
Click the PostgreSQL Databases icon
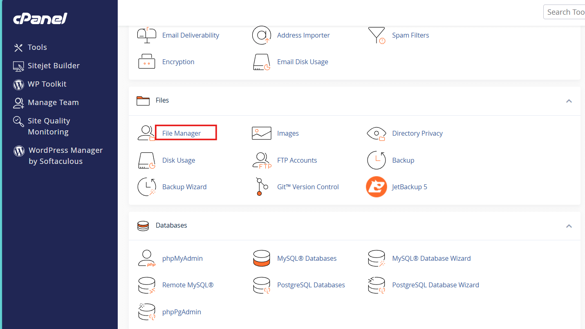point(262,285)
